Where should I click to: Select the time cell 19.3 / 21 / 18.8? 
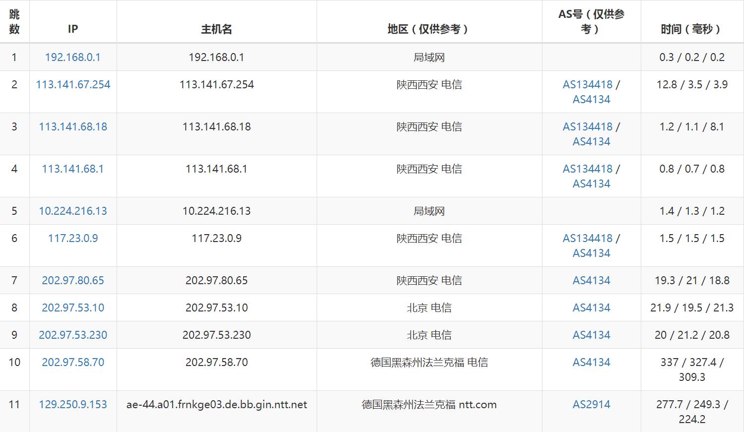coord(692,280)
